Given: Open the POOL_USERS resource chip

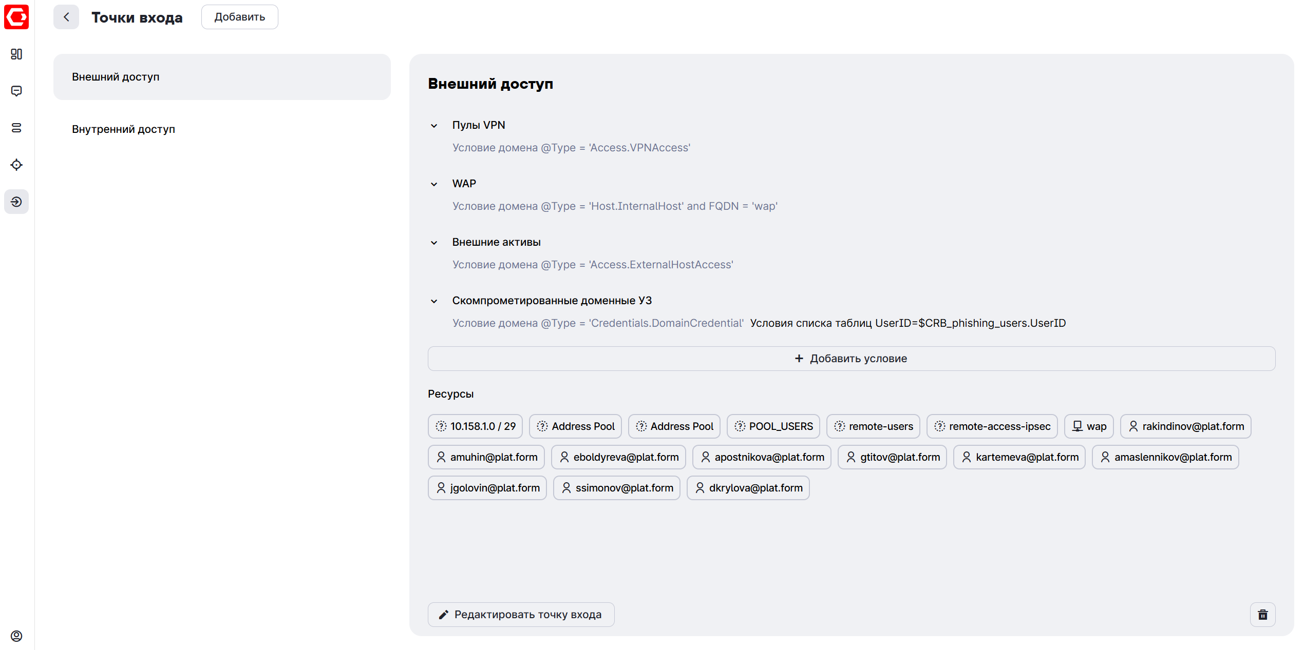Looking at the screenshot, I should [x=773, y=426].
